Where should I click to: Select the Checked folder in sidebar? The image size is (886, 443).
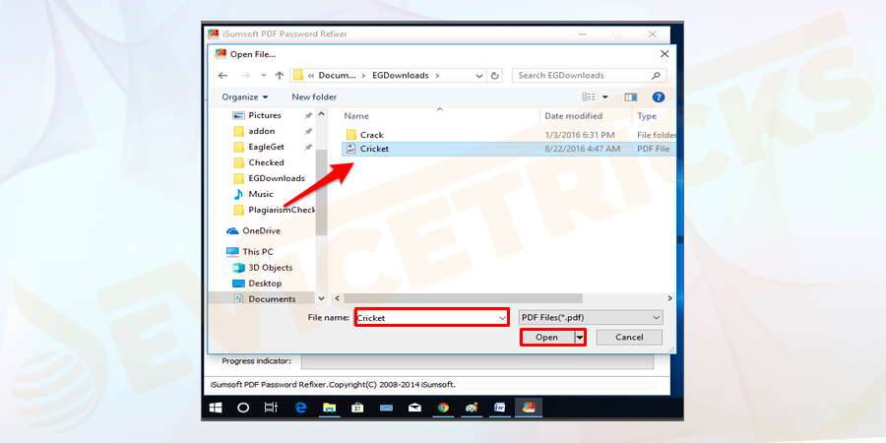[x=266, y=162]
